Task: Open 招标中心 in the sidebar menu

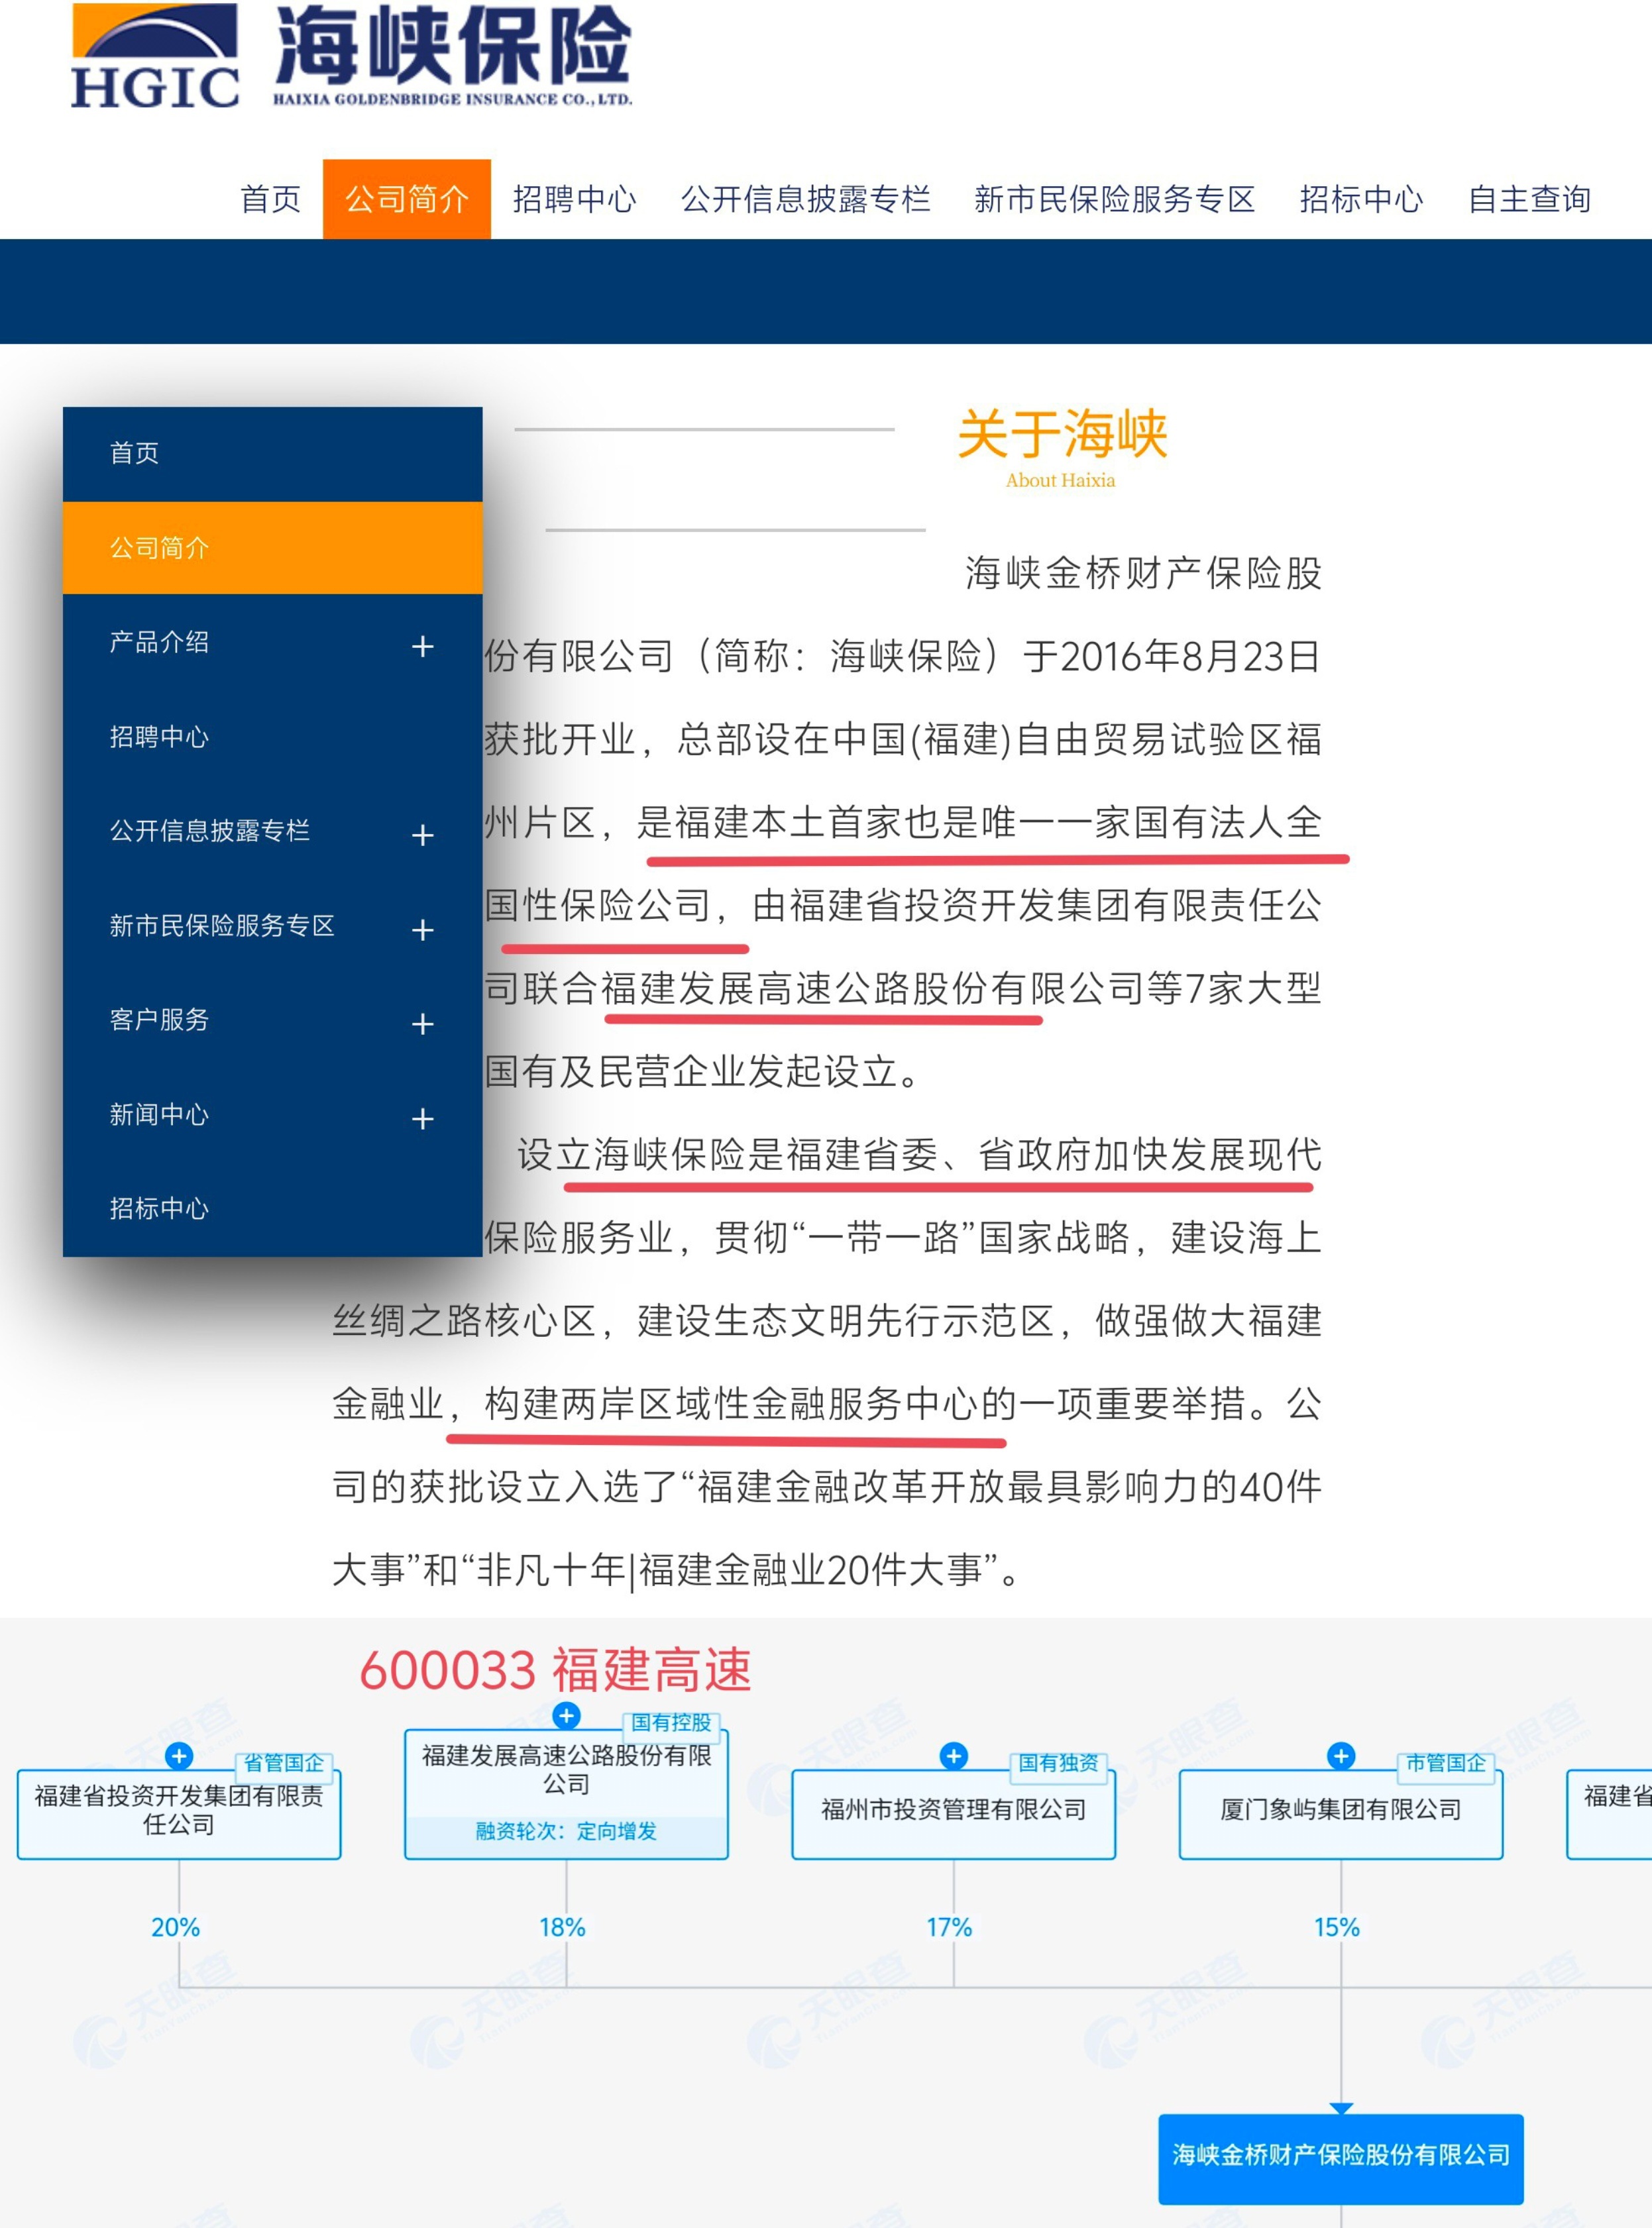Action: coord(160,1208)
